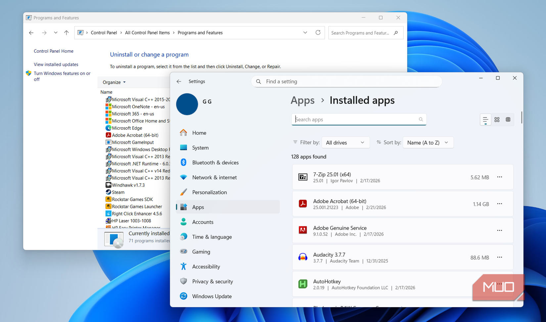This screenshot has width=546, height=322.
Task: Click the Find a setting search box
Action: [346, 81]
